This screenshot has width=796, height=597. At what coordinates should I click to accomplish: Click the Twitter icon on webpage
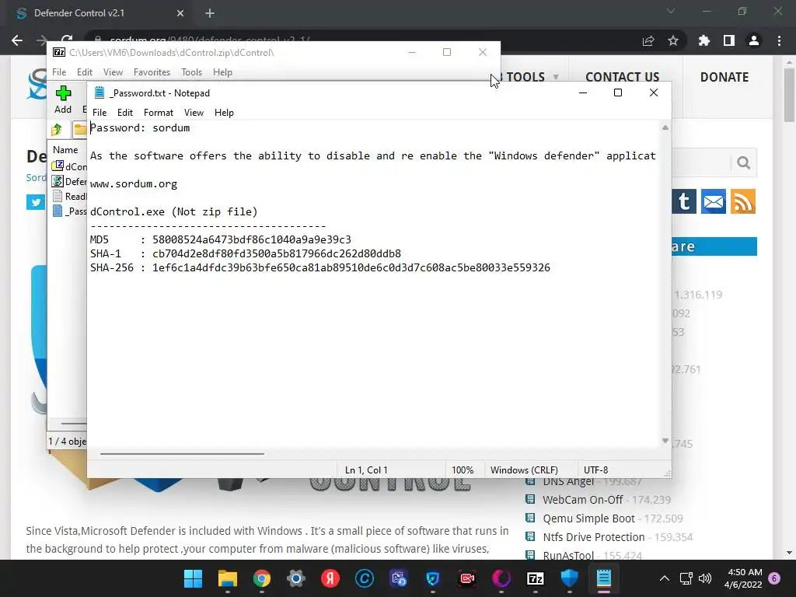[36, 202]
